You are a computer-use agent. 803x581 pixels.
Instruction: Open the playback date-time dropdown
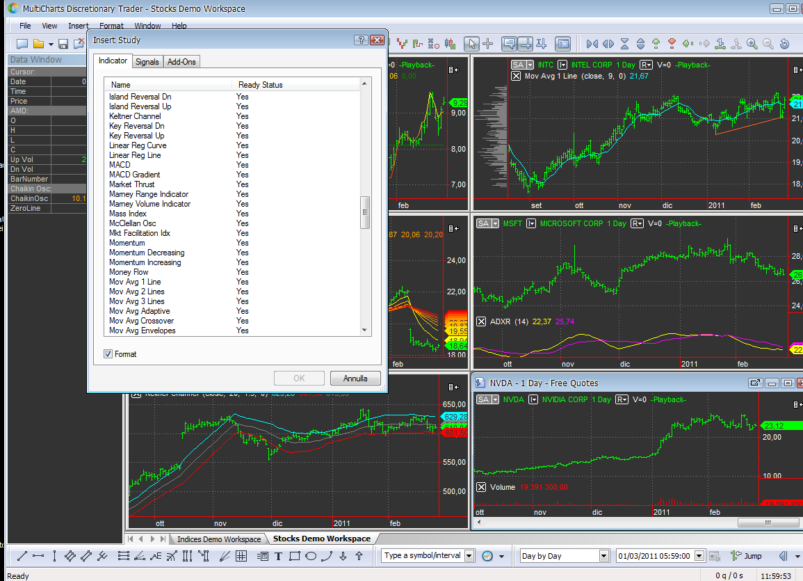[699, 556]
